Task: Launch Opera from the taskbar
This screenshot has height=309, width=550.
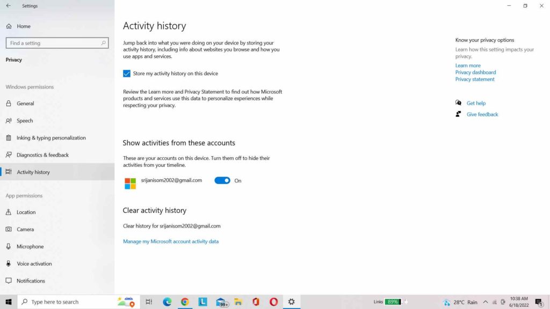Action: [273, 302]
